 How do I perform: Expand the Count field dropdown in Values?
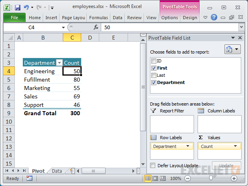click(x=236, y=146)
